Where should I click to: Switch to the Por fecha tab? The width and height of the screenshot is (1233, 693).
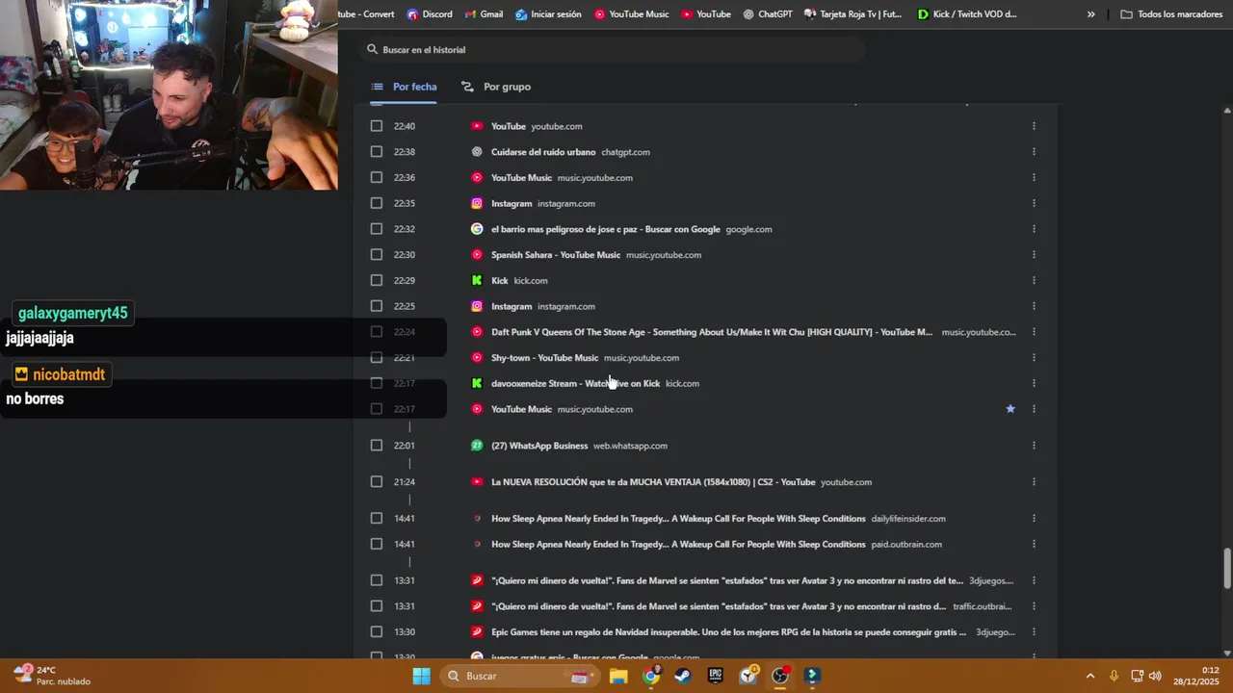(405, 87)
